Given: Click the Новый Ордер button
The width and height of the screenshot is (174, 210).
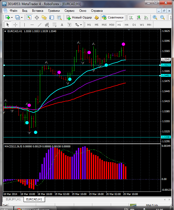Looking at the screenshot, I should [x=79, y=17].
